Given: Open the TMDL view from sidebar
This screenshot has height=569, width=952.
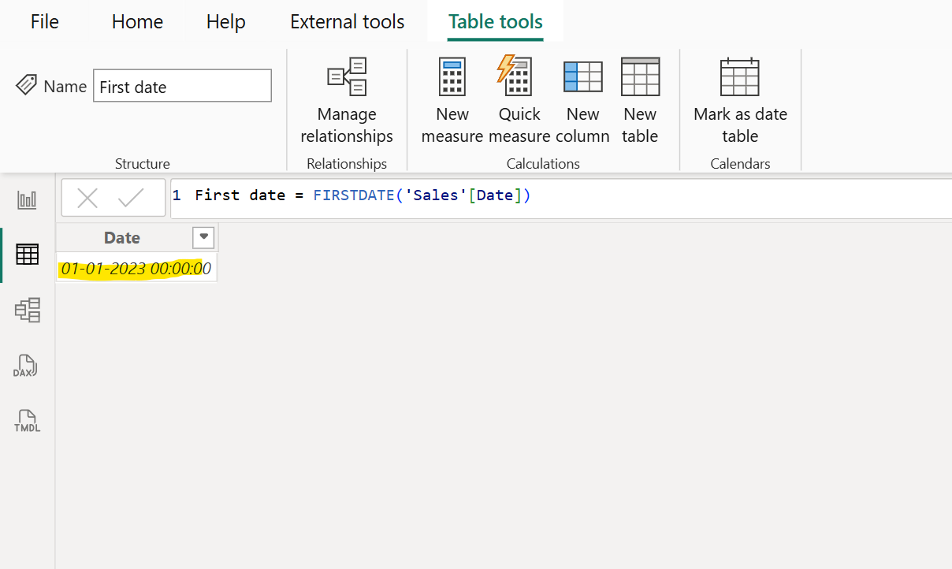Looking at the screenshot, I should (27, 420).
